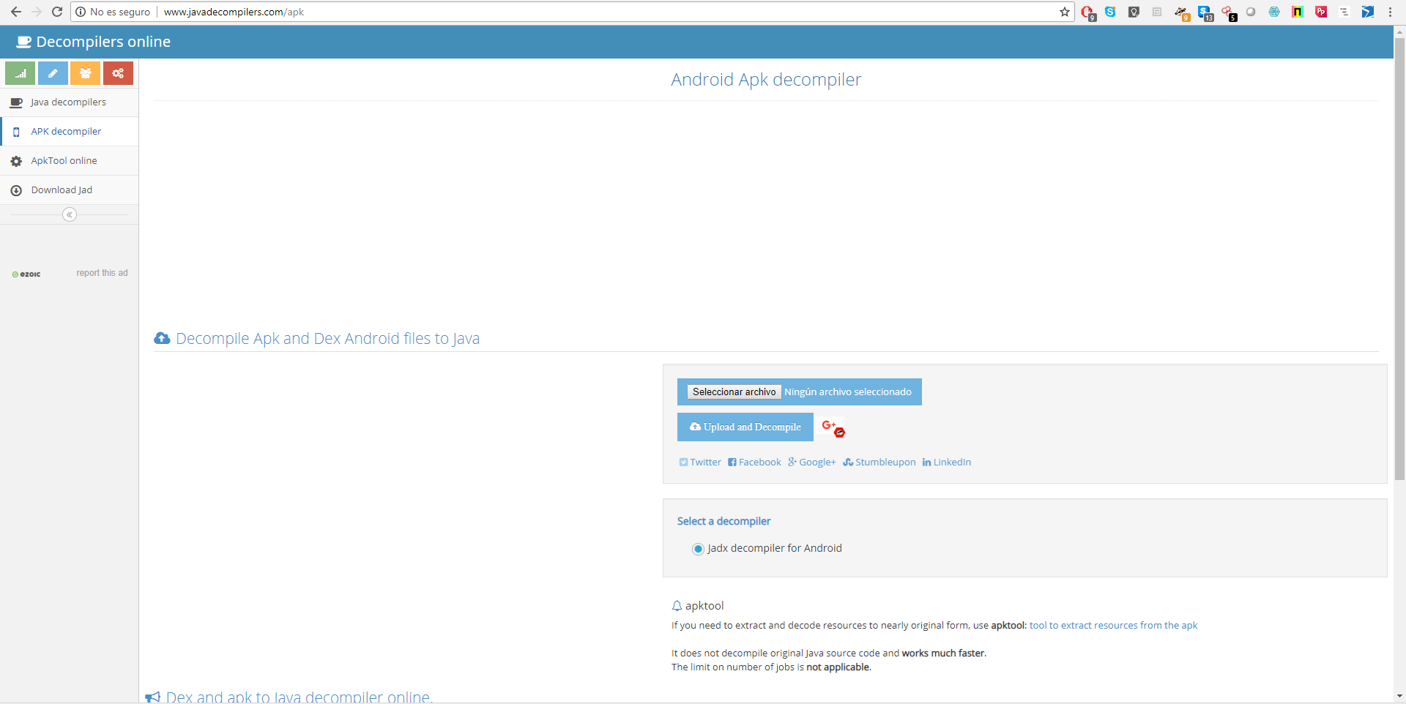1406x704 pixels.
Task: Open Java decompilers menu item
Action: tap(68, 102)
